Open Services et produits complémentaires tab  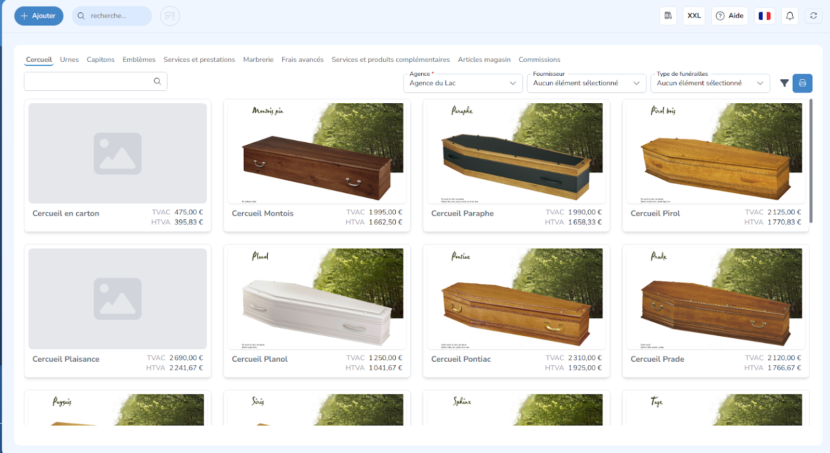(391, 60)
